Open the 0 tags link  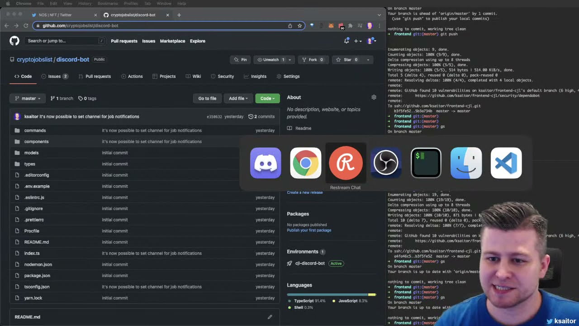(87, 98)
